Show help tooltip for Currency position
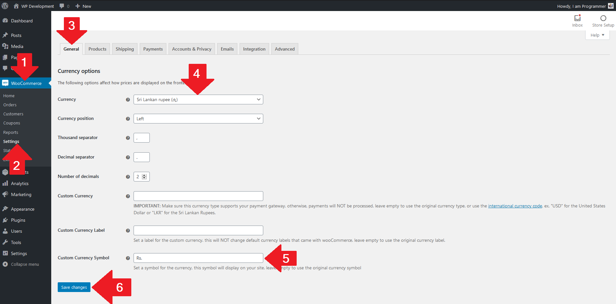 coord(128,119)
